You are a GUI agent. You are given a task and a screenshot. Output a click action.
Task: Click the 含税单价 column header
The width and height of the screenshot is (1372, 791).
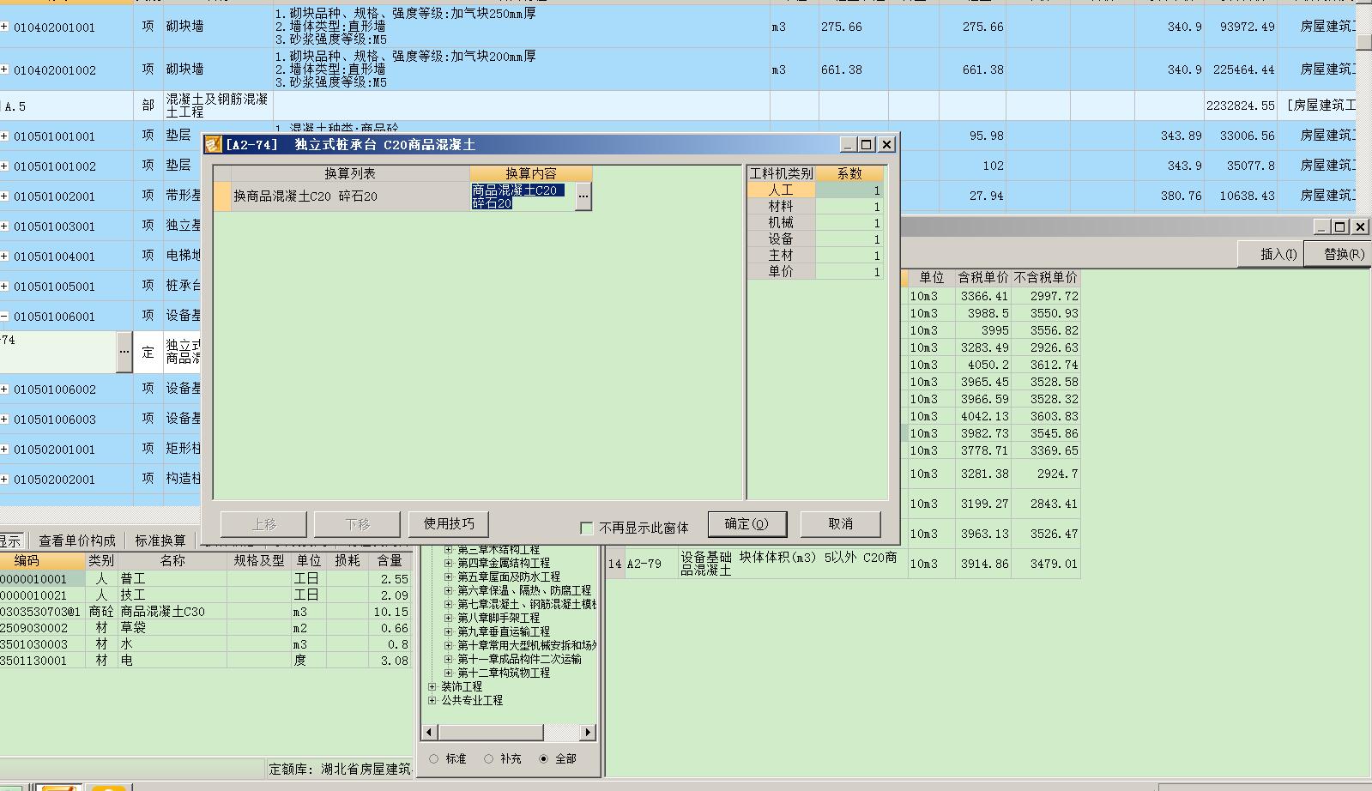pos(983,277)
